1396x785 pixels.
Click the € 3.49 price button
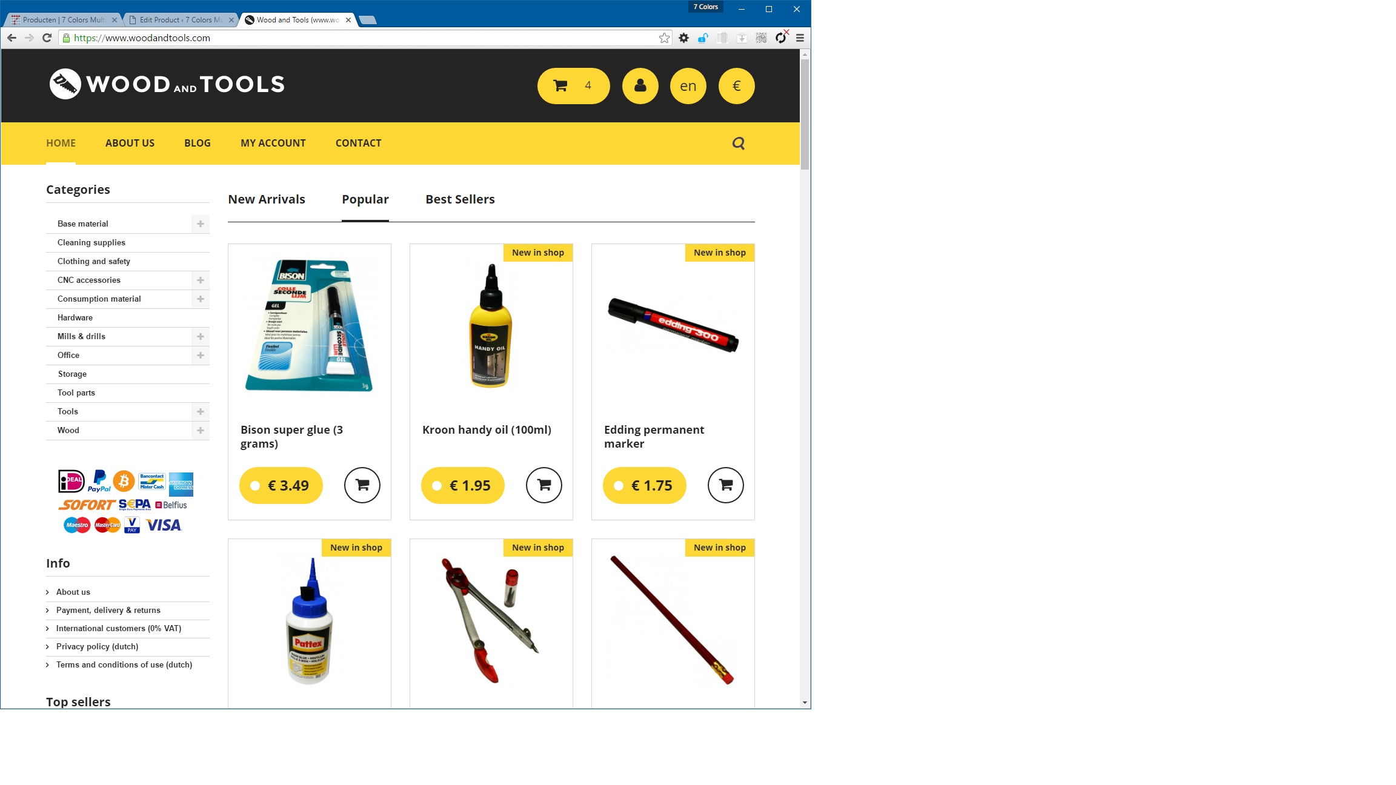point(281,485)
